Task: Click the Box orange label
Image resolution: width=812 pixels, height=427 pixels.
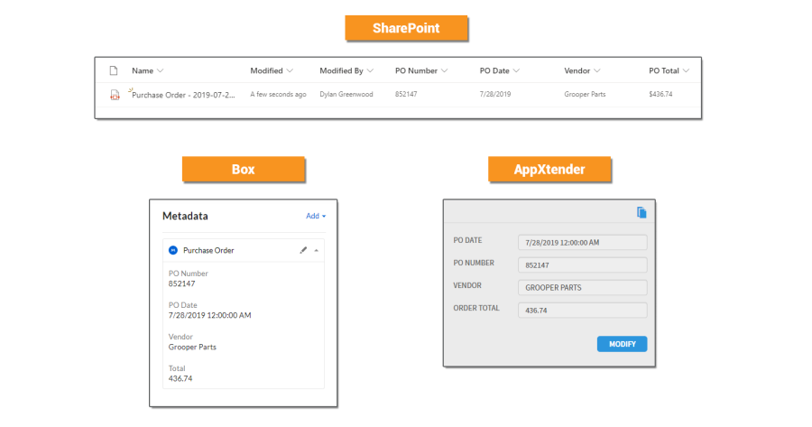Action: 244,170
